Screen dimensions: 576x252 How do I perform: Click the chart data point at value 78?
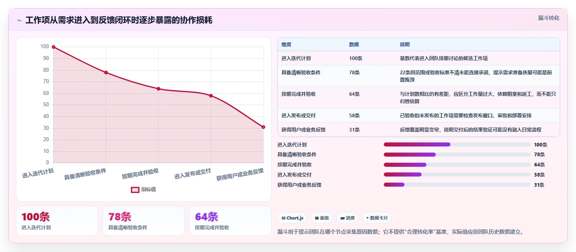point(106,73)
